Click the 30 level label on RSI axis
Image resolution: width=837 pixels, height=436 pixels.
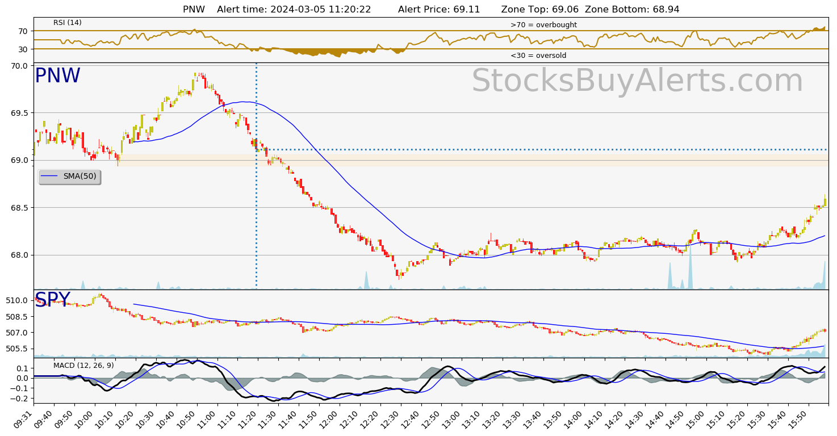pos(23,49)
